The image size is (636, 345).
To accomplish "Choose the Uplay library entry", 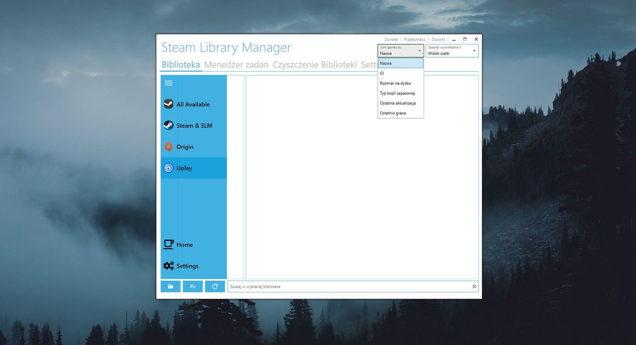I will click(x=194, y=168).
